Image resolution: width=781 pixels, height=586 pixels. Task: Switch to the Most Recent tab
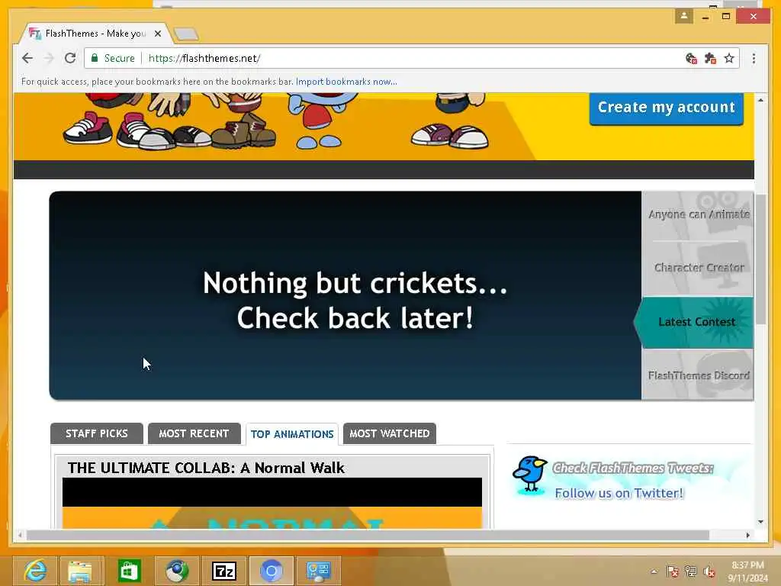tap(194, 433)
